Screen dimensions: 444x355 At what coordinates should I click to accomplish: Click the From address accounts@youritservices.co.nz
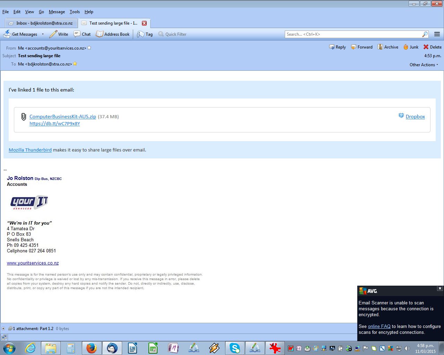click(x=52, y=48)
